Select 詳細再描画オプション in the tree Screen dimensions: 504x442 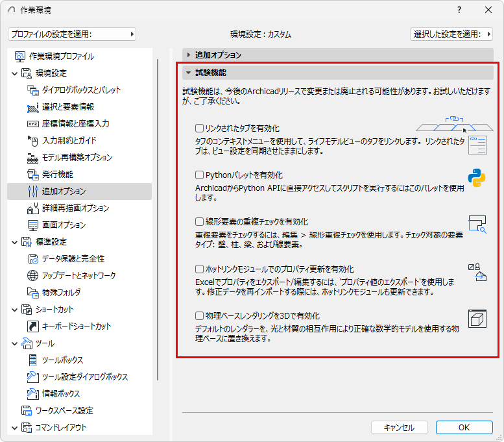tap(75, 208)
